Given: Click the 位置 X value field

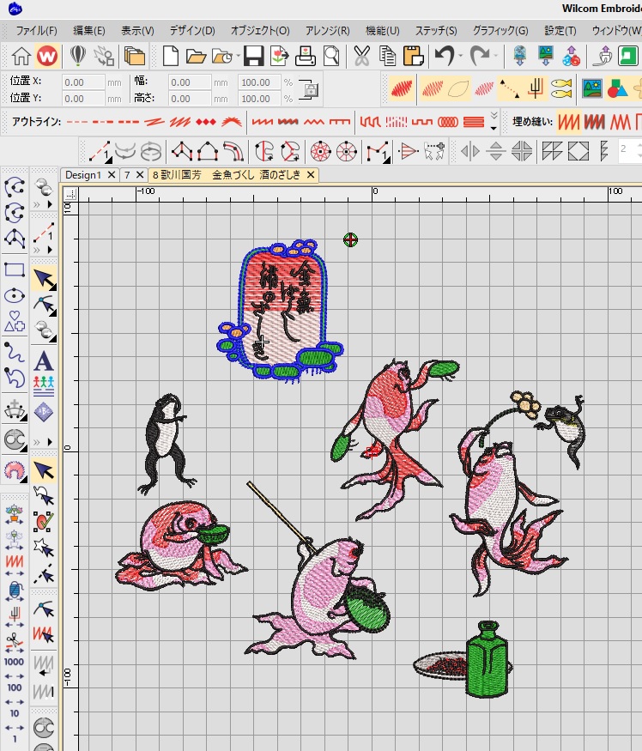Looking at the screenshot, I should [83, 82].
